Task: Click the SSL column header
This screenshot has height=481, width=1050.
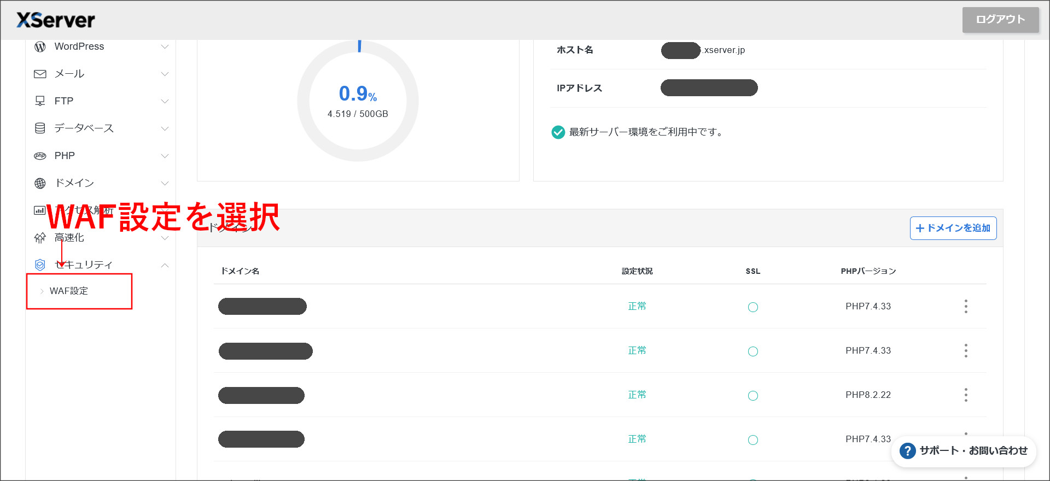Action: click(x=753, y=271)
